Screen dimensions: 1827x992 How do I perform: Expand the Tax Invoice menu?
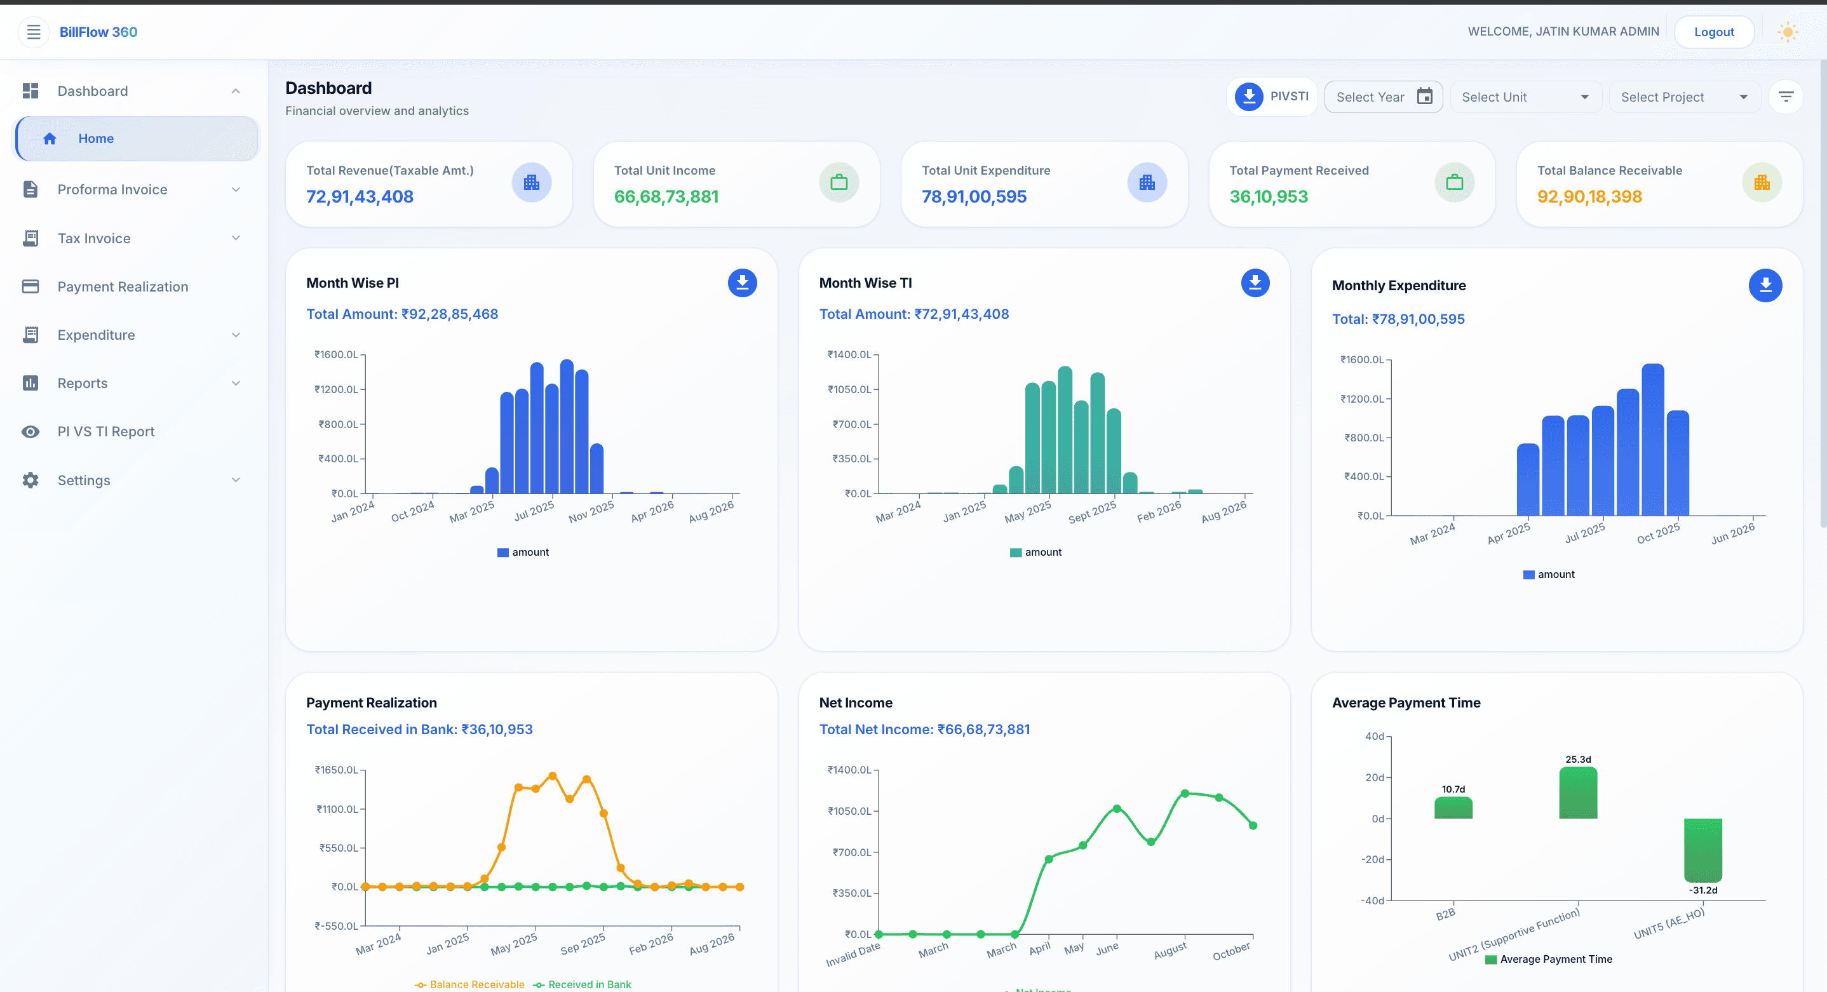click(x=135, y=238)
